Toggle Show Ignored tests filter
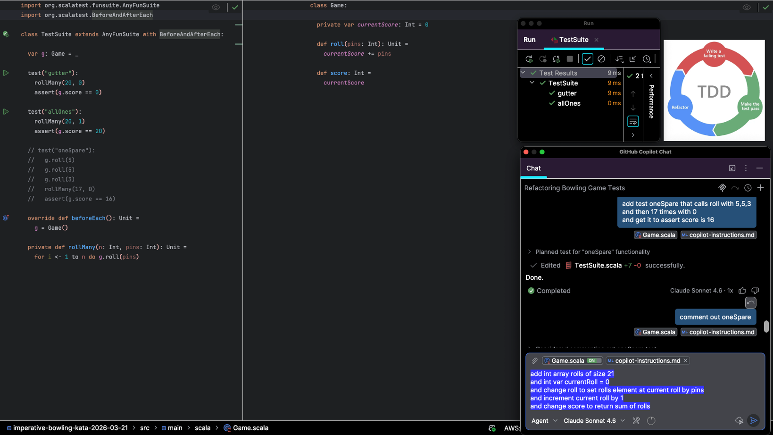The image size is (773, 435). coord(601,59)
